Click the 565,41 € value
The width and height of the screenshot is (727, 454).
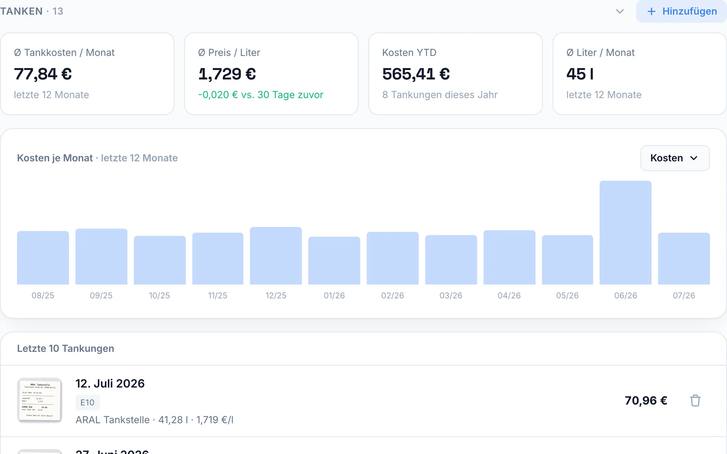pos(416,74)
